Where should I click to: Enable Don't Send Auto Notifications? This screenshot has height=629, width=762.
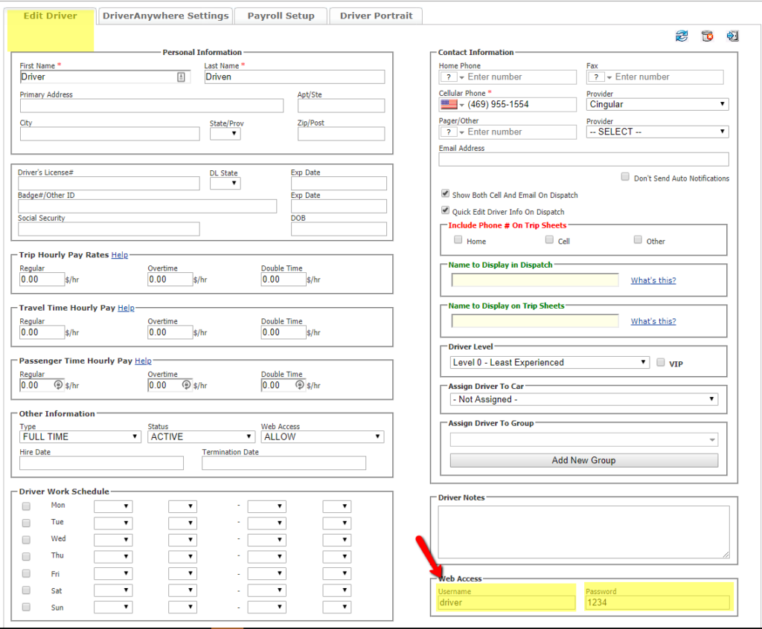(x=626, y=178)
